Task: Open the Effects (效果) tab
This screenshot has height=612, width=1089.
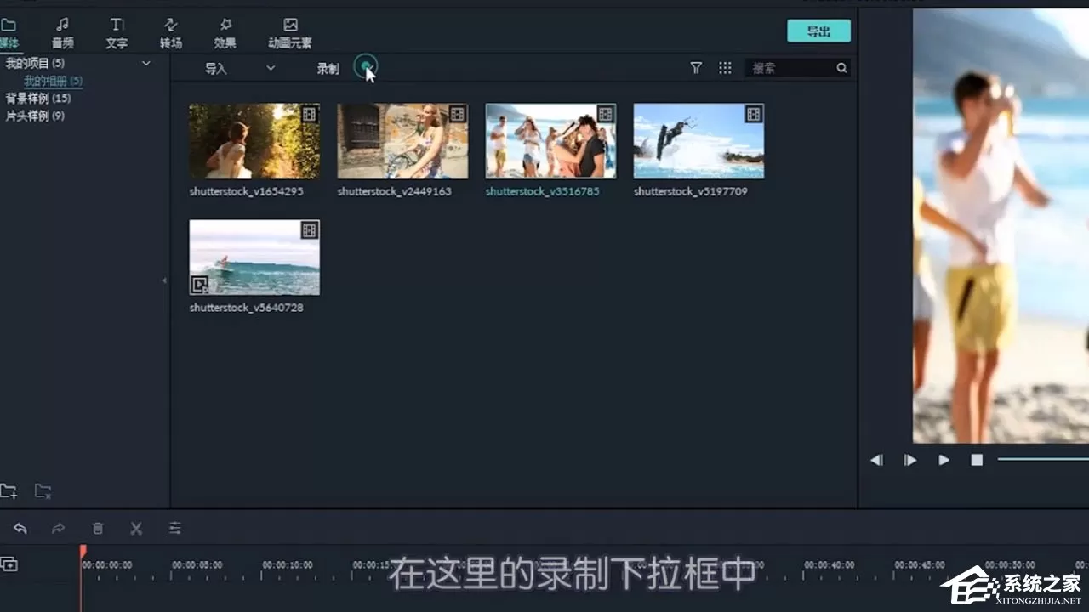Action: click(x=225, y=33)
